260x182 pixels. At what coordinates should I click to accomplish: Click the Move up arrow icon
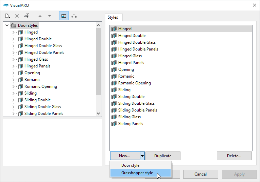40,16
